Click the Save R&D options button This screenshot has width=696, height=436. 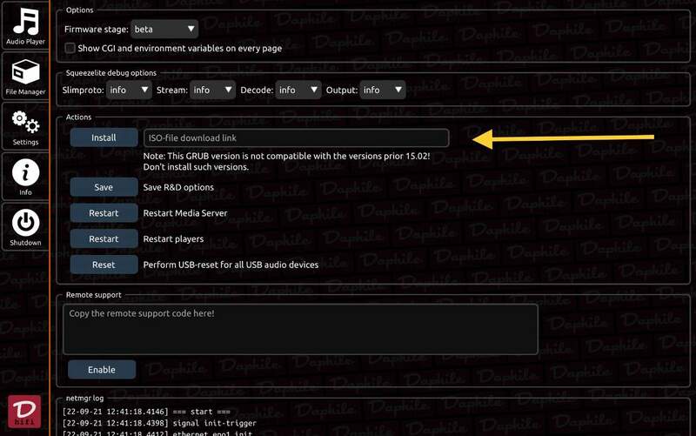104,187
